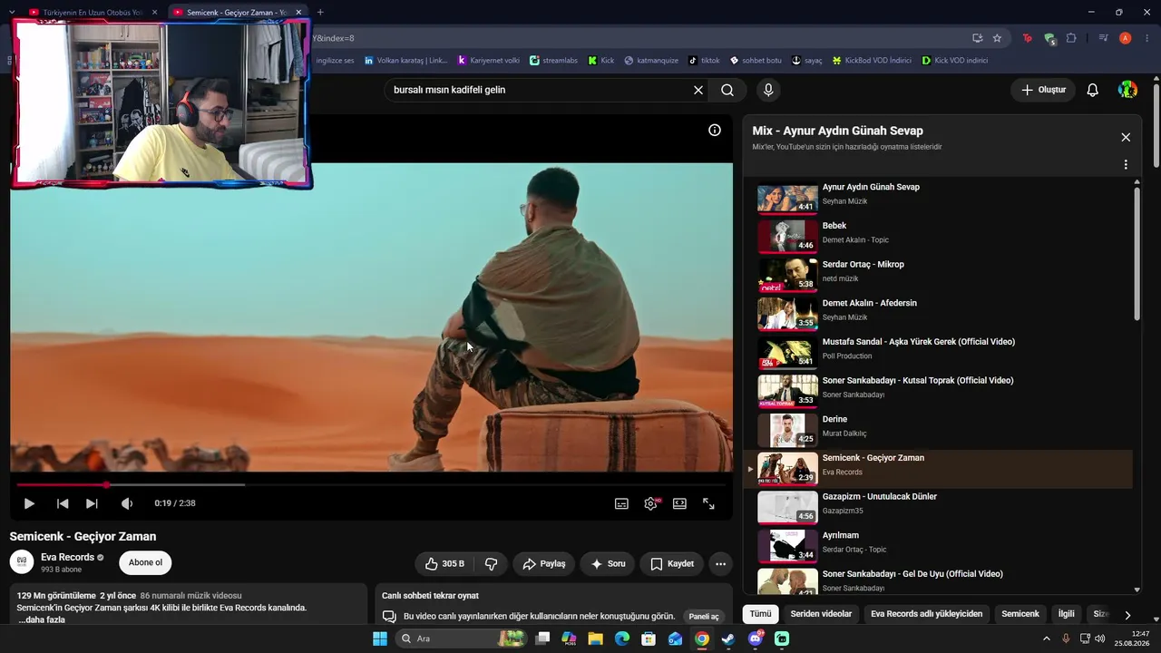Open the Mix playlist three-dot menu
This screenshot has height=653, width=1161.
click(x=1126, y=165)
